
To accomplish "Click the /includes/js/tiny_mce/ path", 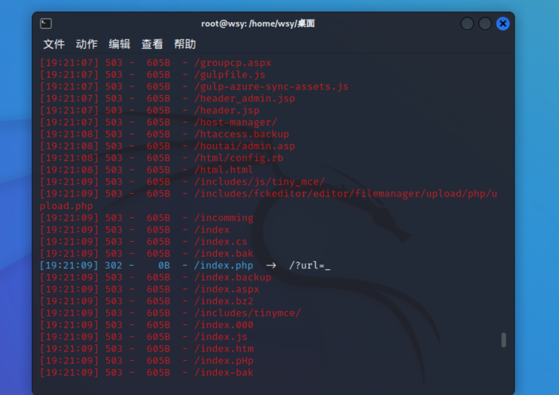I will pyautogui.click(x=259, y=182).
